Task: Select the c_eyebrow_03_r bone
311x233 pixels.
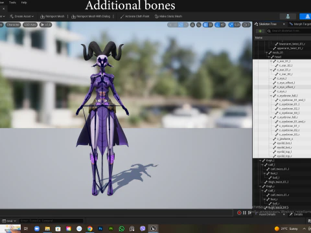Action: tap(282, 135)
